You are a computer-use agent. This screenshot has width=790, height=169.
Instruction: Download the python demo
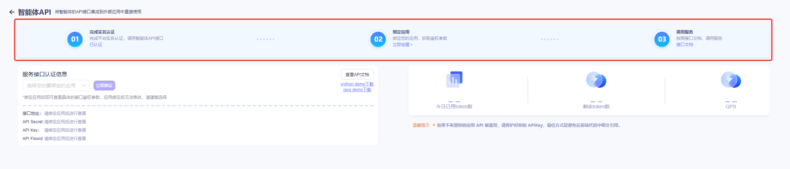point(357,84)
